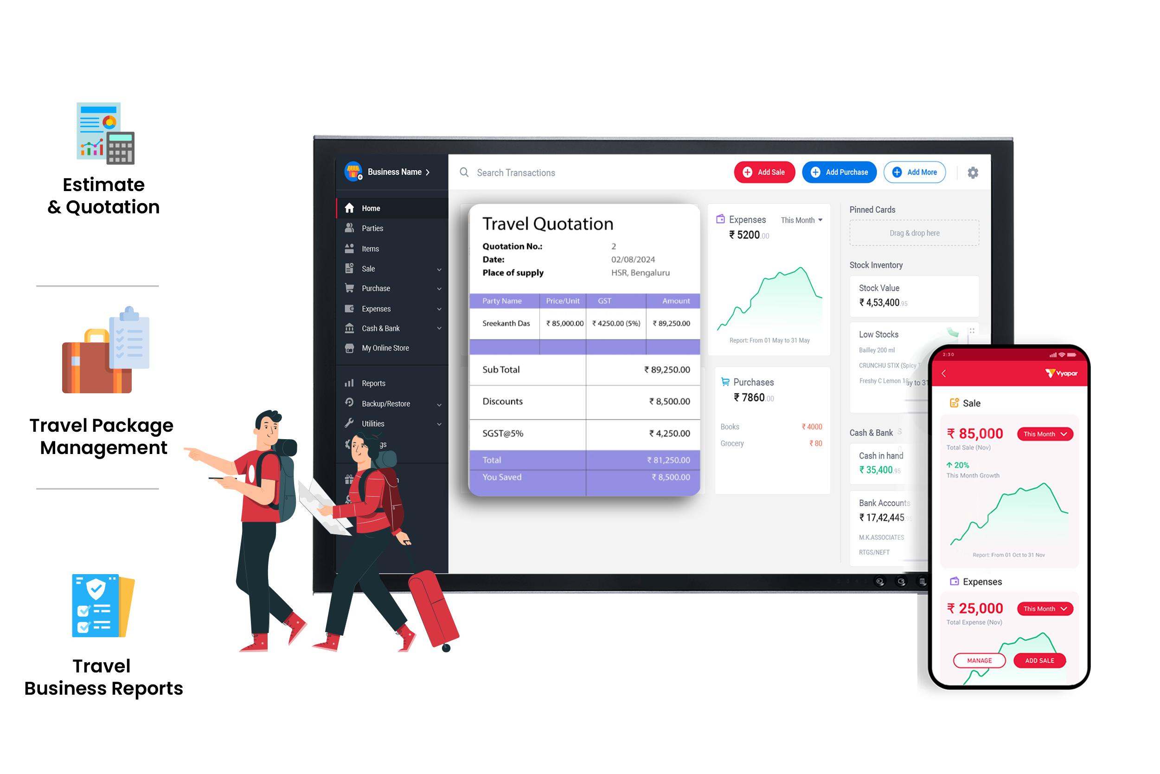Click the Parties icon in sidebar
The height and width of the screenshot is (774, 1160).
(x=350, y=227)
